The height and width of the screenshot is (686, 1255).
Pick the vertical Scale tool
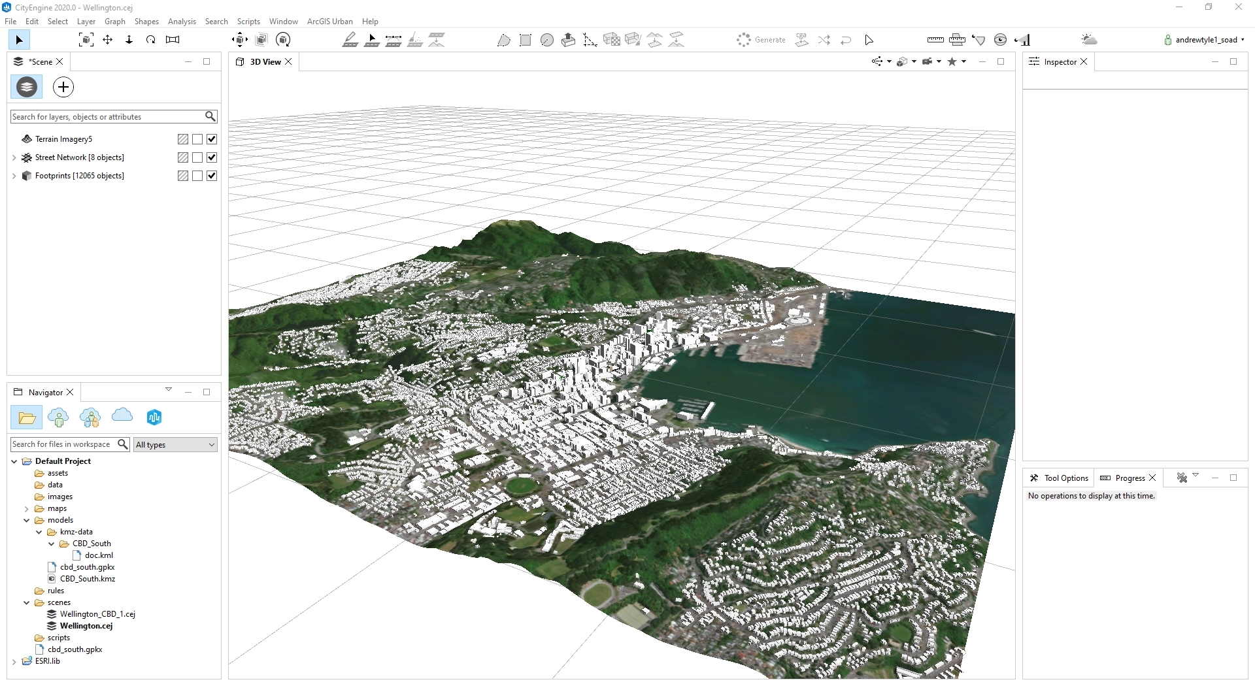tap(129, 40)
